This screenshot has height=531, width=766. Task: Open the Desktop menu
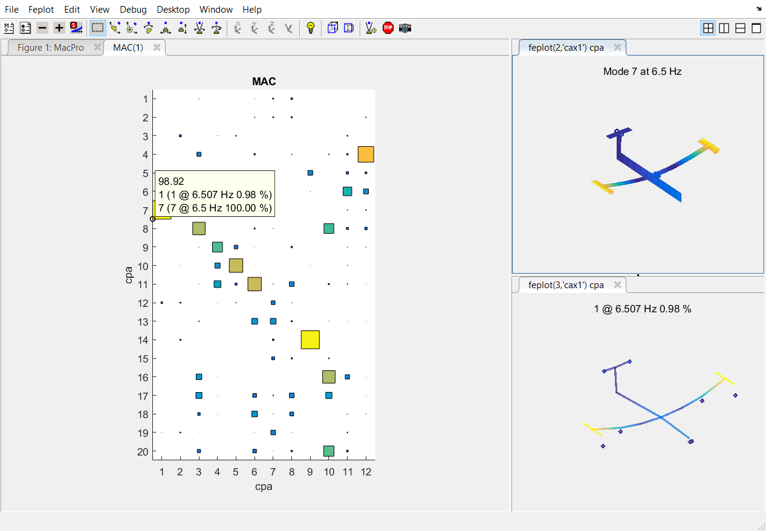[173, 9]
